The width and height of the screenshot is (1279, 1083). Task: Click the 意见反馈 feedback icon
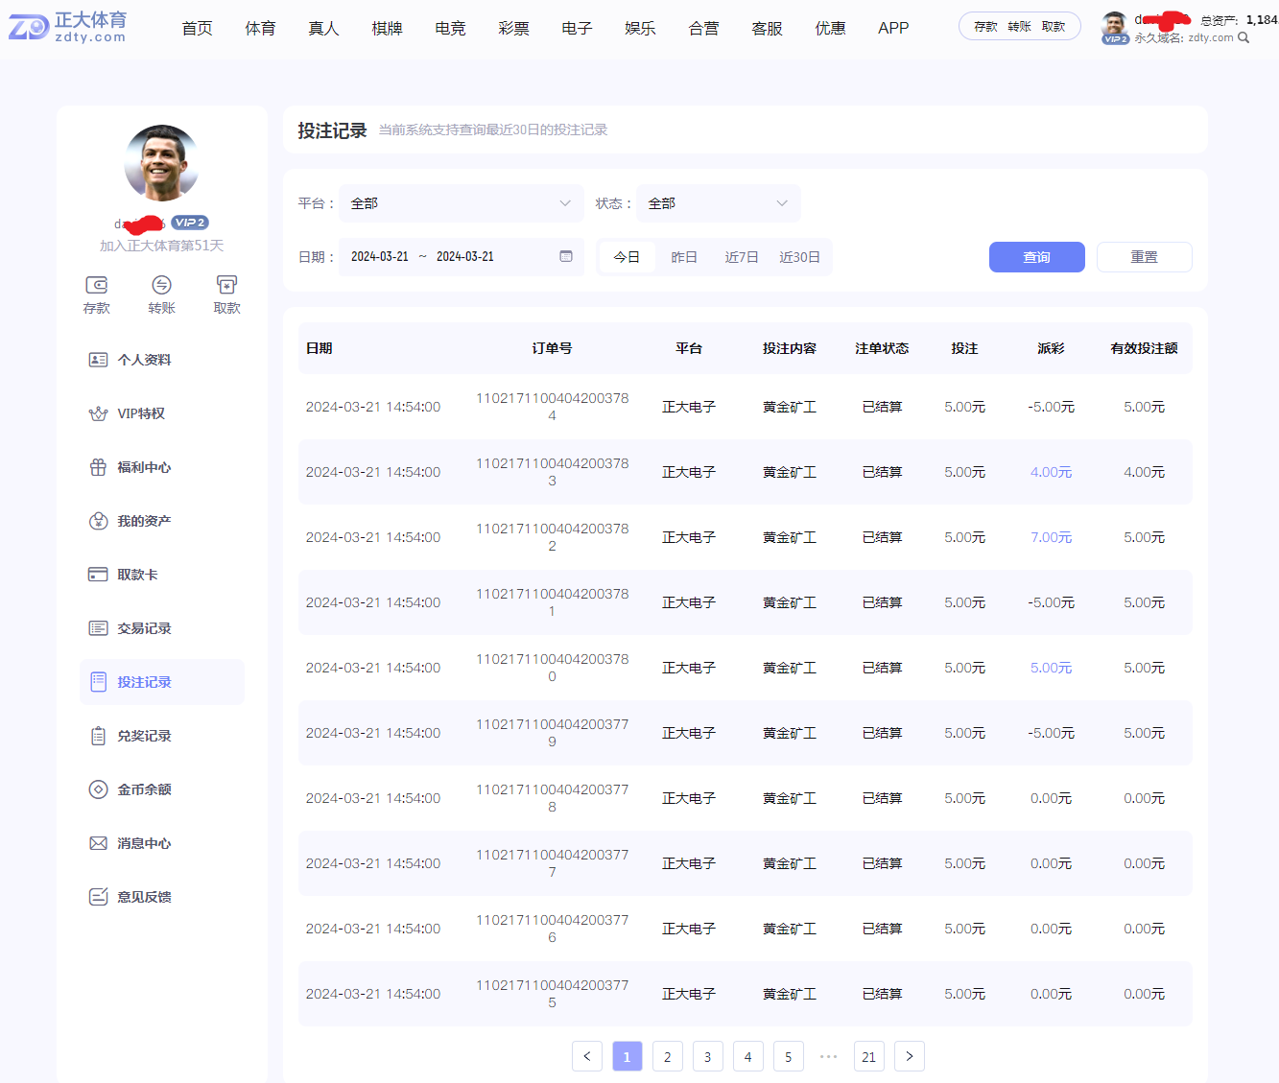coord(98,897)
